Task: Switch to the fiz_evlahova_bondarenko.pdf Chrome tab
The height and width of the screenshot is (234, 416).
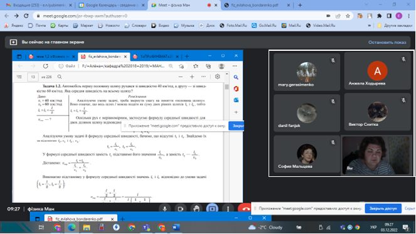Action: 254,5
